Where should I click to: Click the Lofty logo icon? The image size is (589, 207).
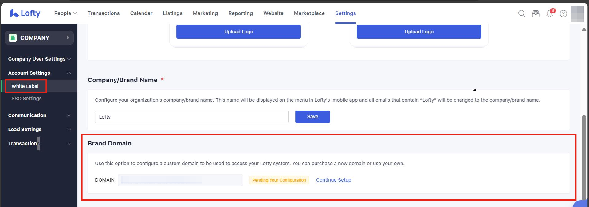coord(14,13)
